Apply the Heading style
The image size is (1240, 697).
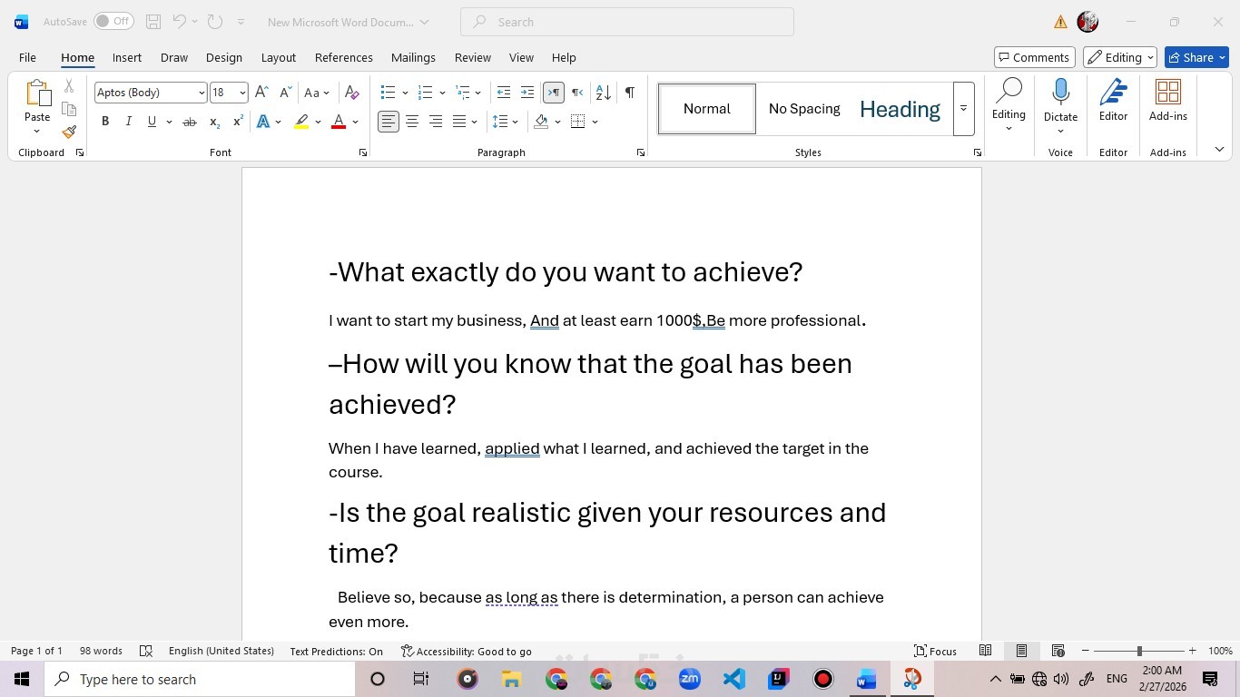(x=900, y=109)
